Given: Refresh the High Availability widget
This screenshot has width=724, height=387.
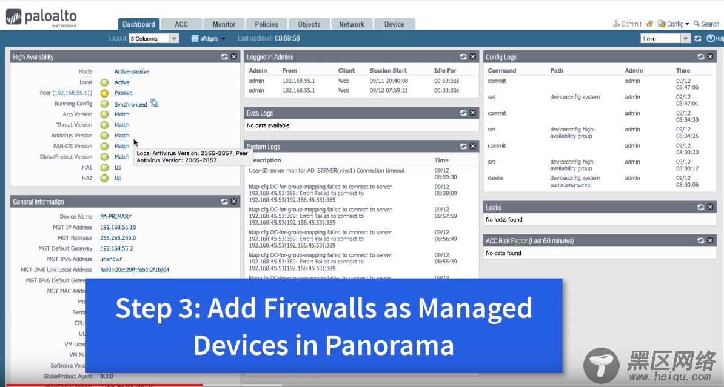Looking at the screenshot, I should click(x=224, y=57).
